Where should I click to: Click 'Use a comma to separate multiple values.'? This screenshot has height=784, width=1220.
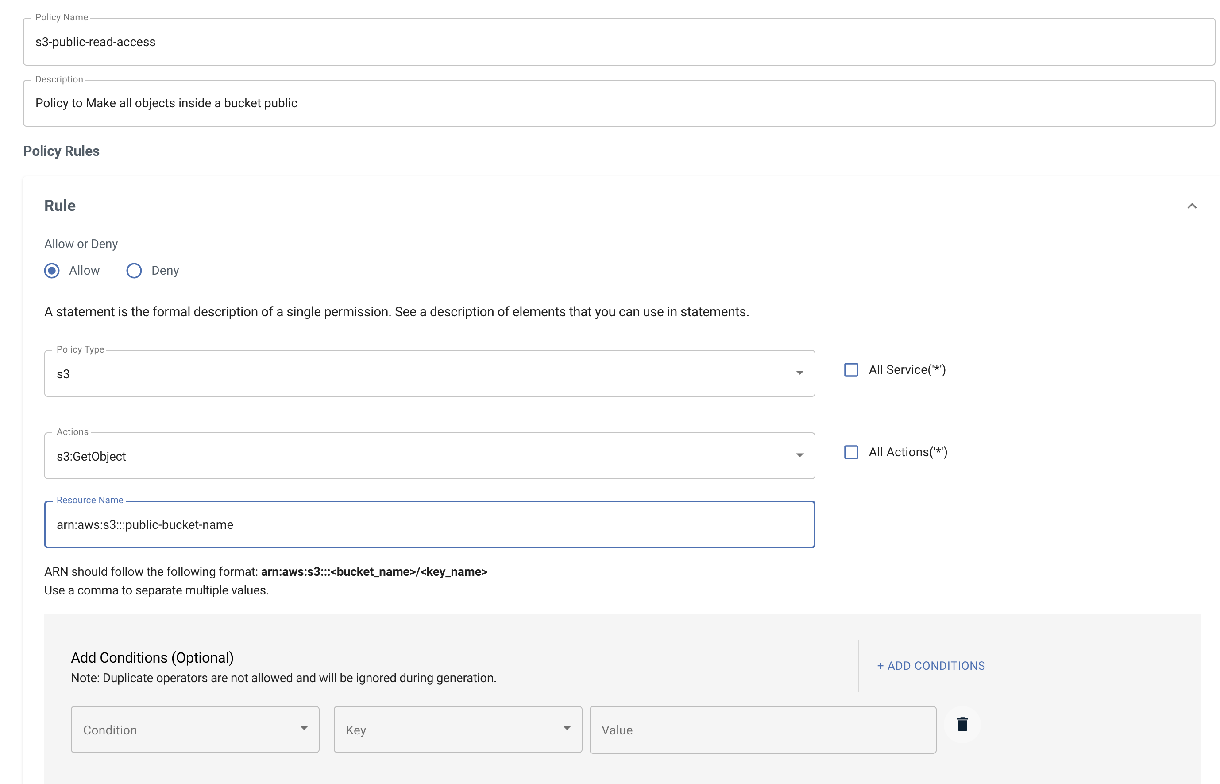156,590
